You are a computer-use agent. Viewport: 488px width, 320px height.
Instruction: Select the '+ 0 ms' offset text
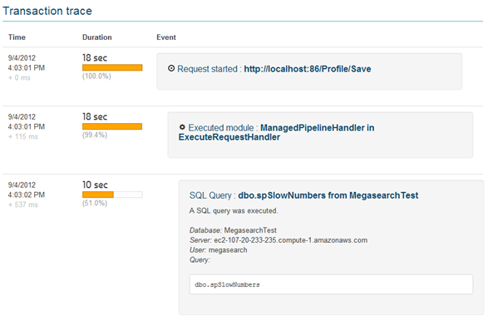19,78
